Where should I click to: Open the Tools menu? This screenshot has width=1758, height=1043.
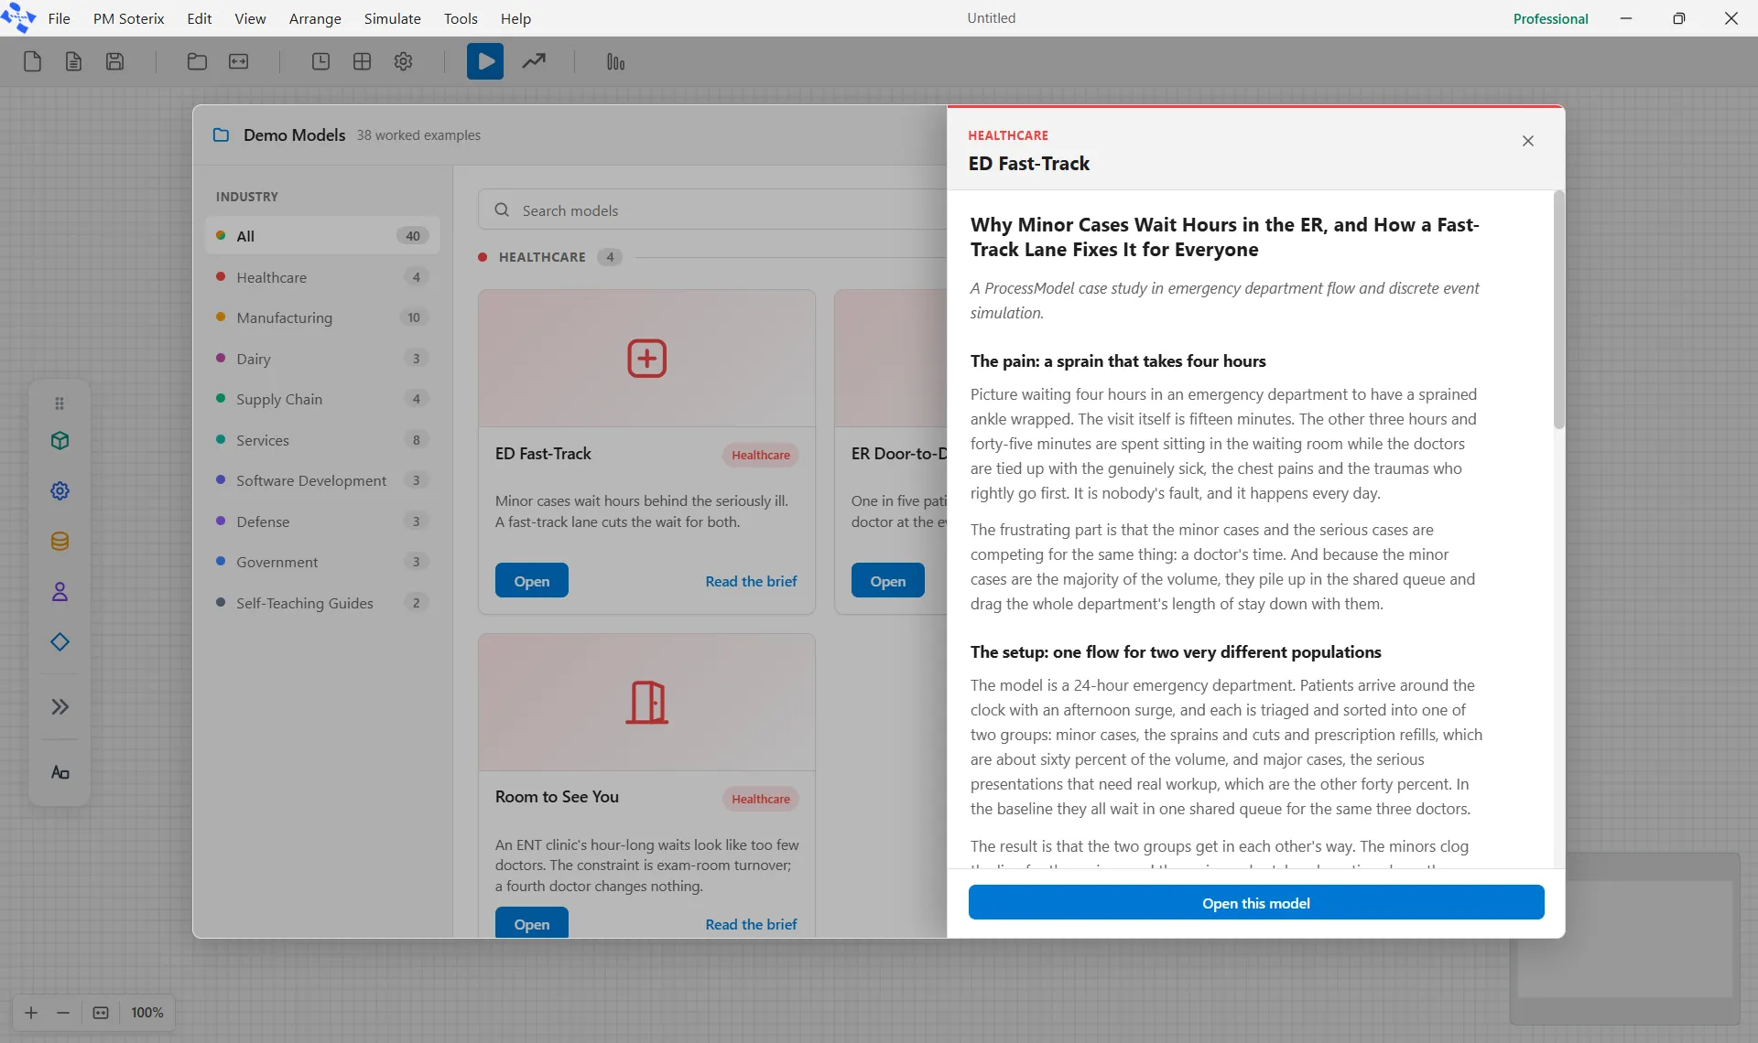(461, 18)
